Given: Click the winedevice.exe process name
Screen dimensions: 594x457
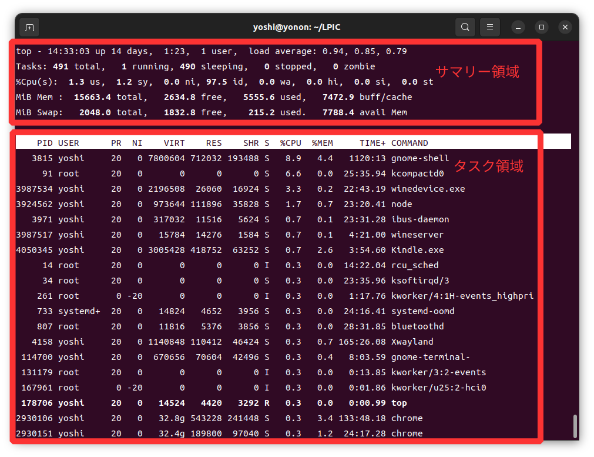Looking at the screenshot, I should (428, 188).
